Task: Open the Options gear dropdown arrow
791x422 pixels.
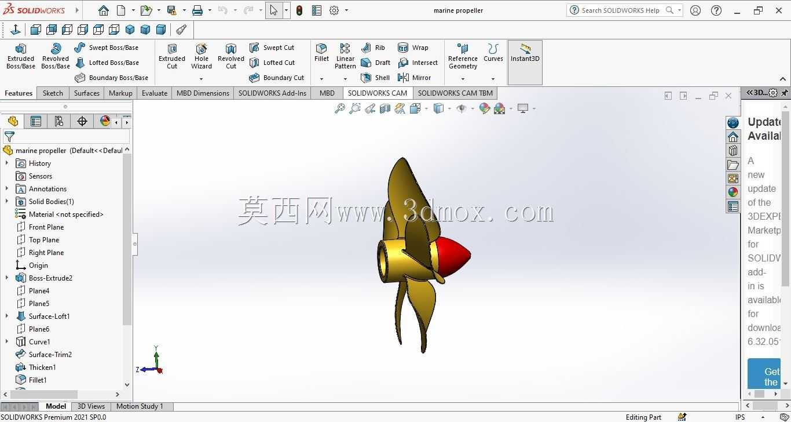Action: [347, 10]
